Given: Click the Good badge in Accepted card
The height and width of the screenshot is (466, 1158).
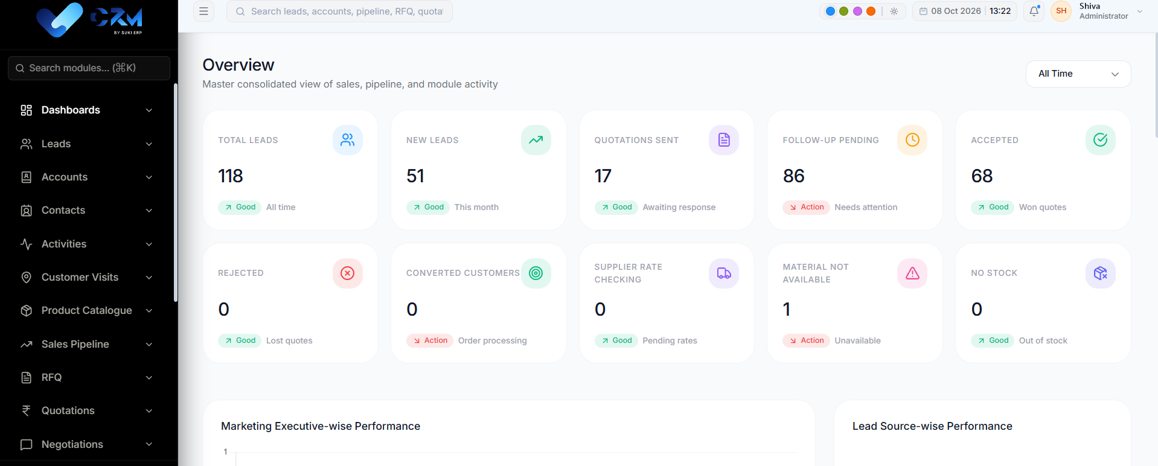Looking at the screenshot, I should coord(993,207).
